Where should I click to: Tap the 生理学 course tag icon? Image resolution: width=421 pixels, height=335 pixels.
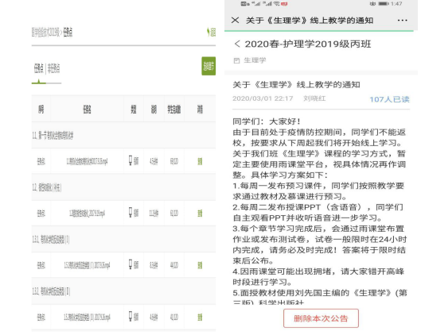[236, 61]
